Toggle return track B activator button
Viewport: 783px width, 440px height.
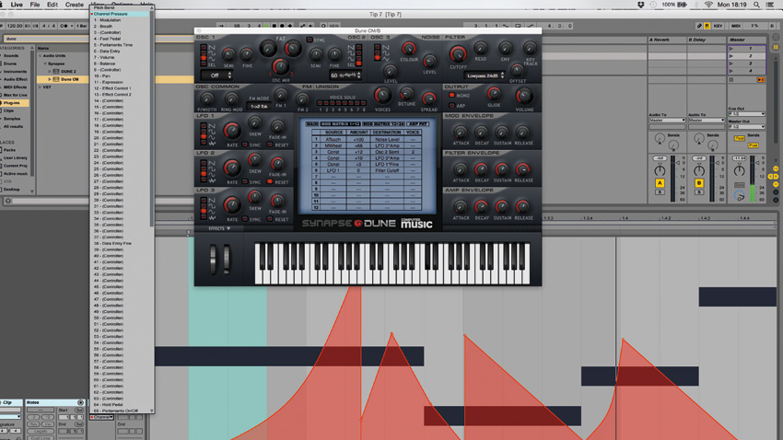pos(698,183)
